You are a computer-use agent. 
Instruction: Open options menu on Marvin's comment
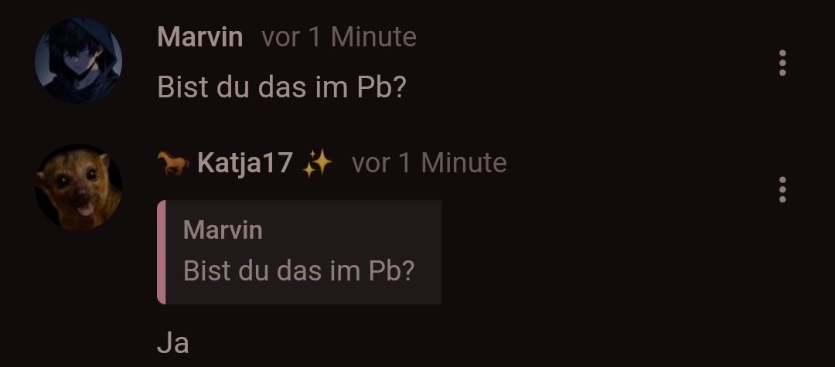(x=782, y=63)
